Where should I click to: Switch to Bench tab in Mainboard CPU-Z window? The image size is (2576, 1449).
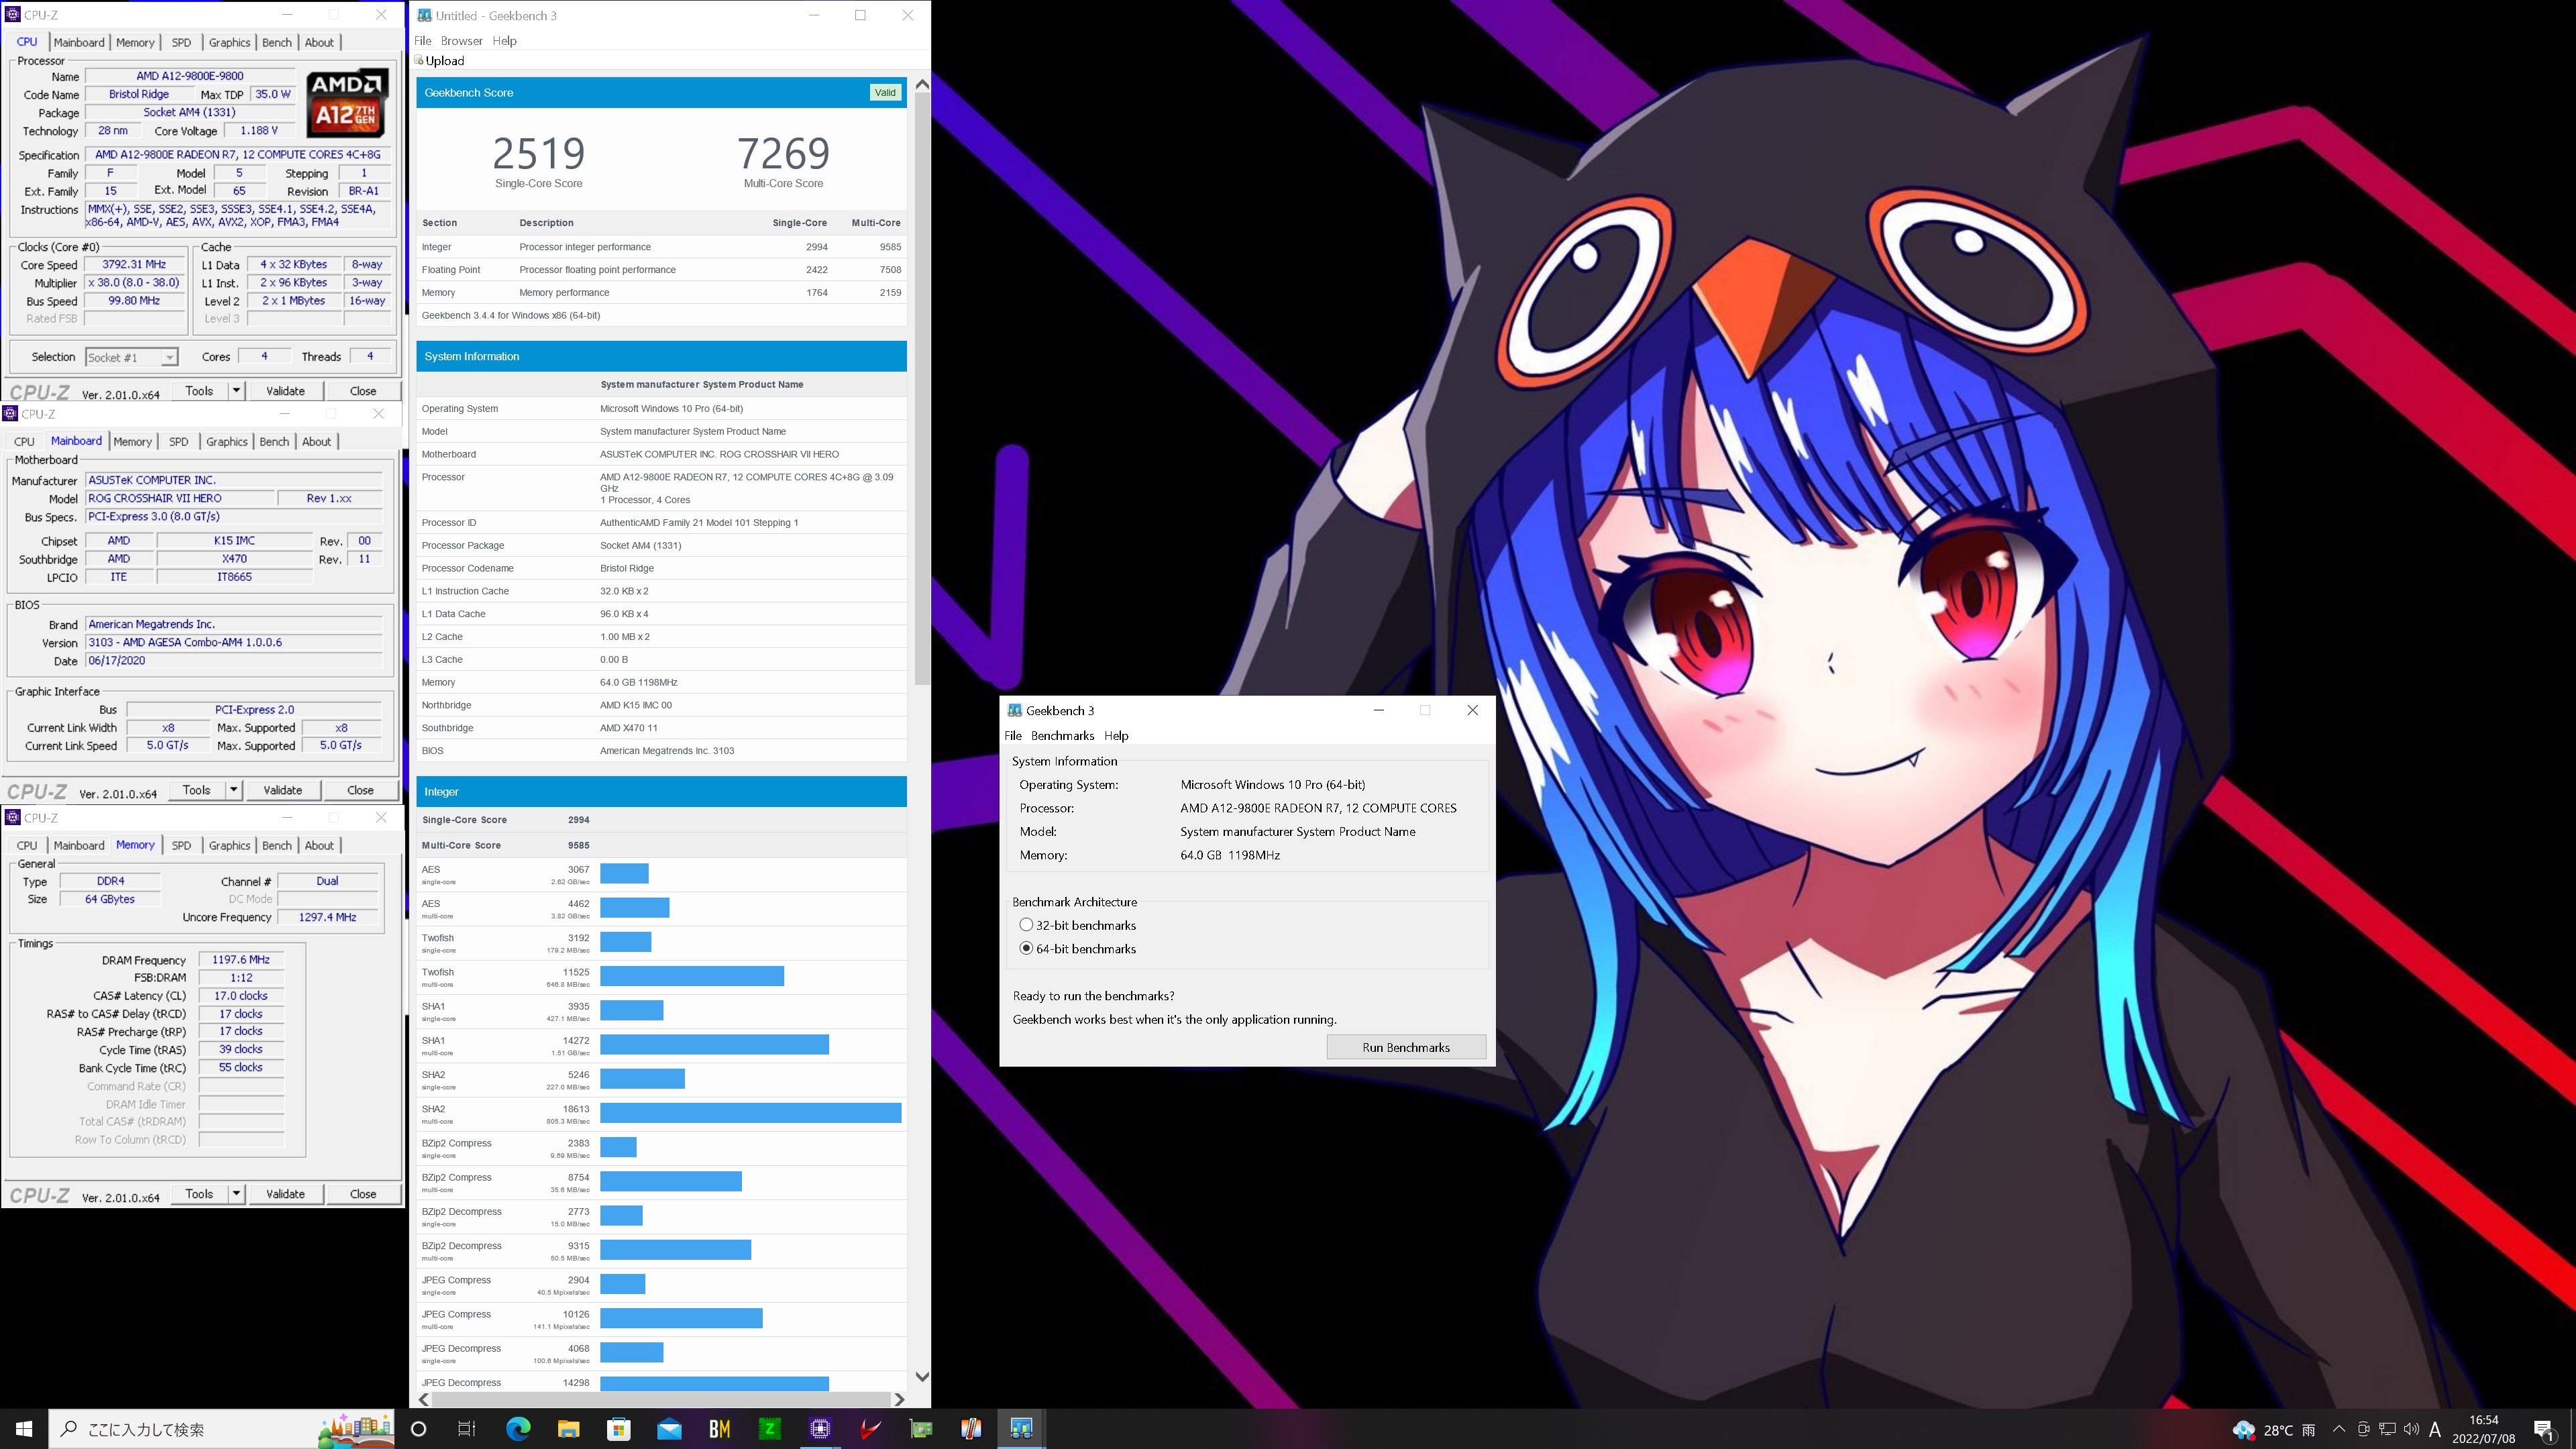click(274, 441)
